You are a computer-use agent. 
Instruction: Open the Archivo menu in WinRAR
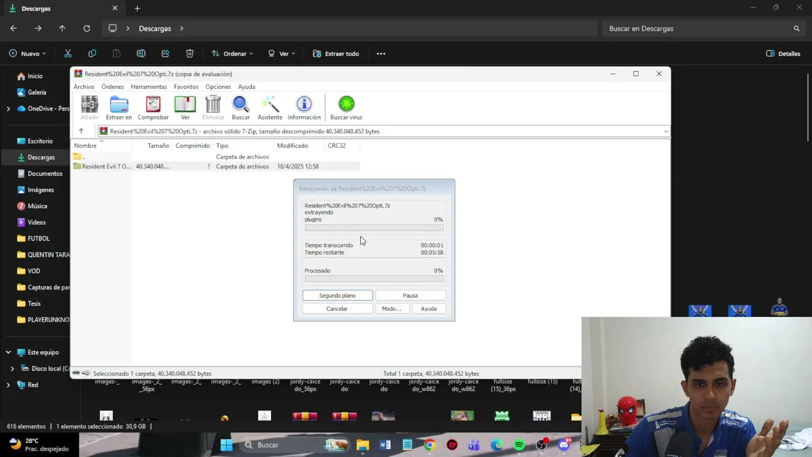coord(84,87)
